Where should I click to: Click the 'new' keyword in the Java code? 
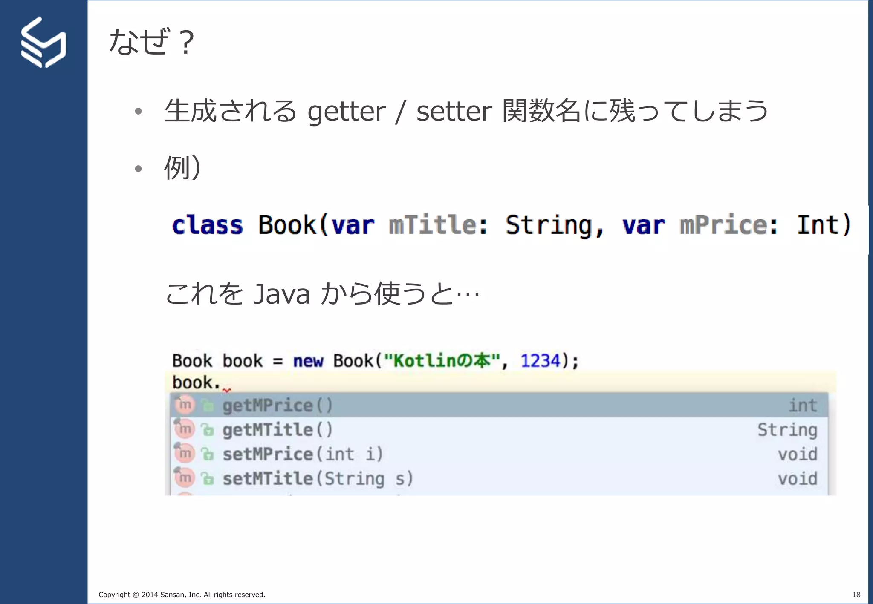[x=308, y=361]
